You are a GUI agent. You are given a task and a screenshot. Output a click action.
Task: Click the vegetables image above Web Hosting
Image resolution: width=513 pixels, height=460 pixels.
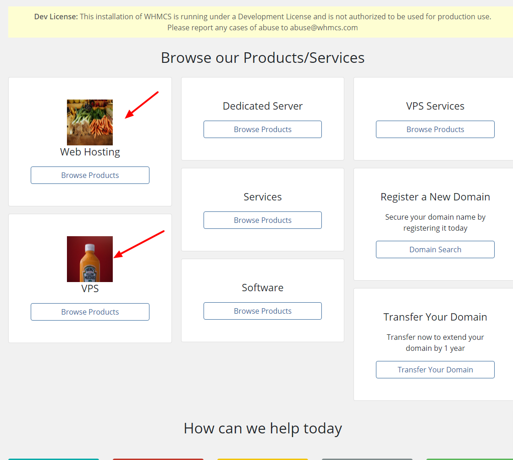90,122
